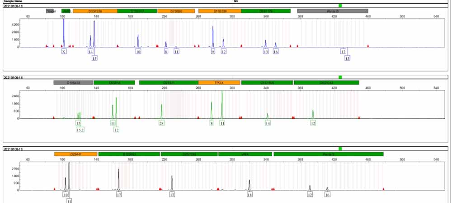Click allele label 16 under Penta E
This screenshot has height=203, width=452.
coord(327,195)
